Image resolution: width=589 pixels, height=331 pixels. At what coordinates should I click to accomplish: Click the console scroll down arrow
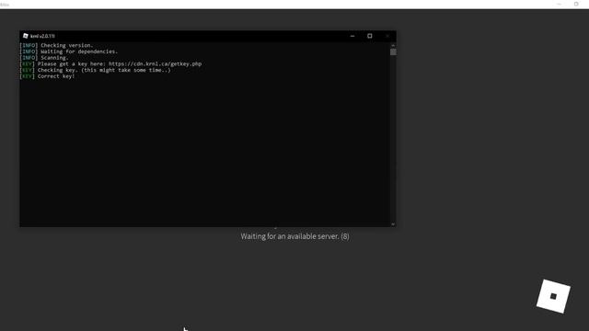click(393, 224)
